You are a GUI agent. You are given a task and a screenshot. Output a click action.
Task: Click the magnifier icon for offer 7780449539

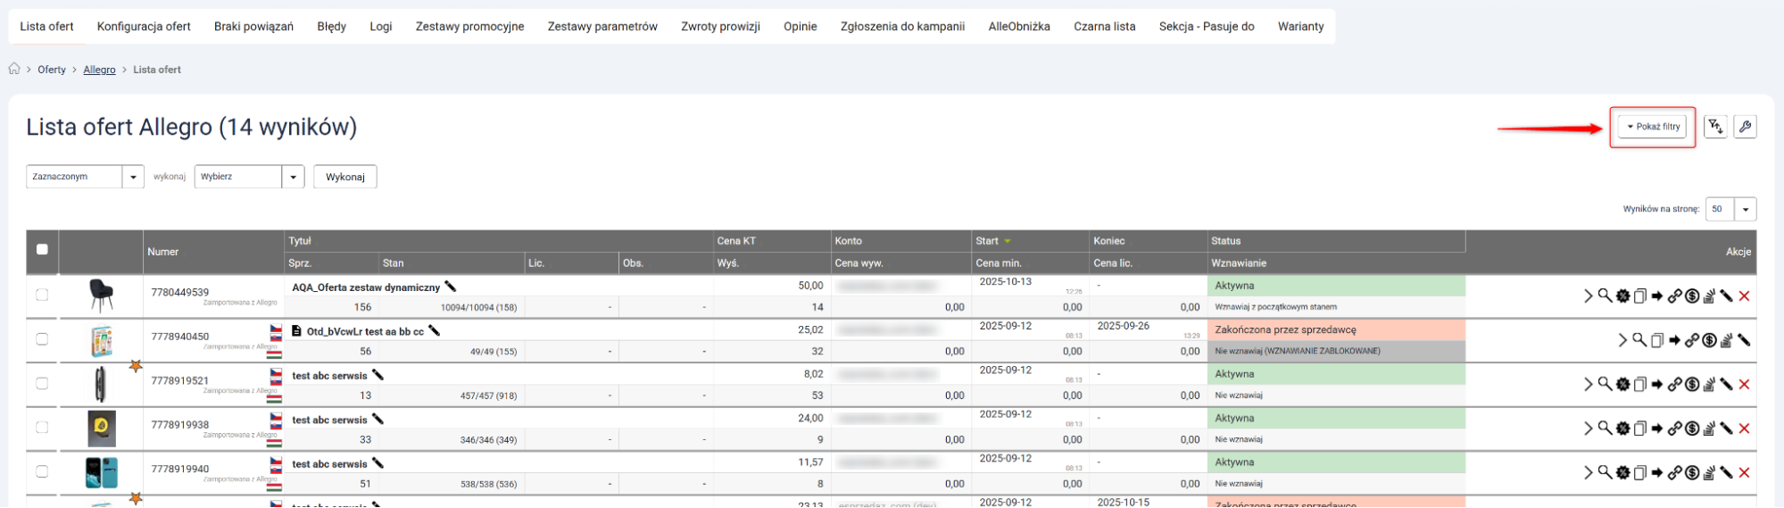[x=1605, y=296]
